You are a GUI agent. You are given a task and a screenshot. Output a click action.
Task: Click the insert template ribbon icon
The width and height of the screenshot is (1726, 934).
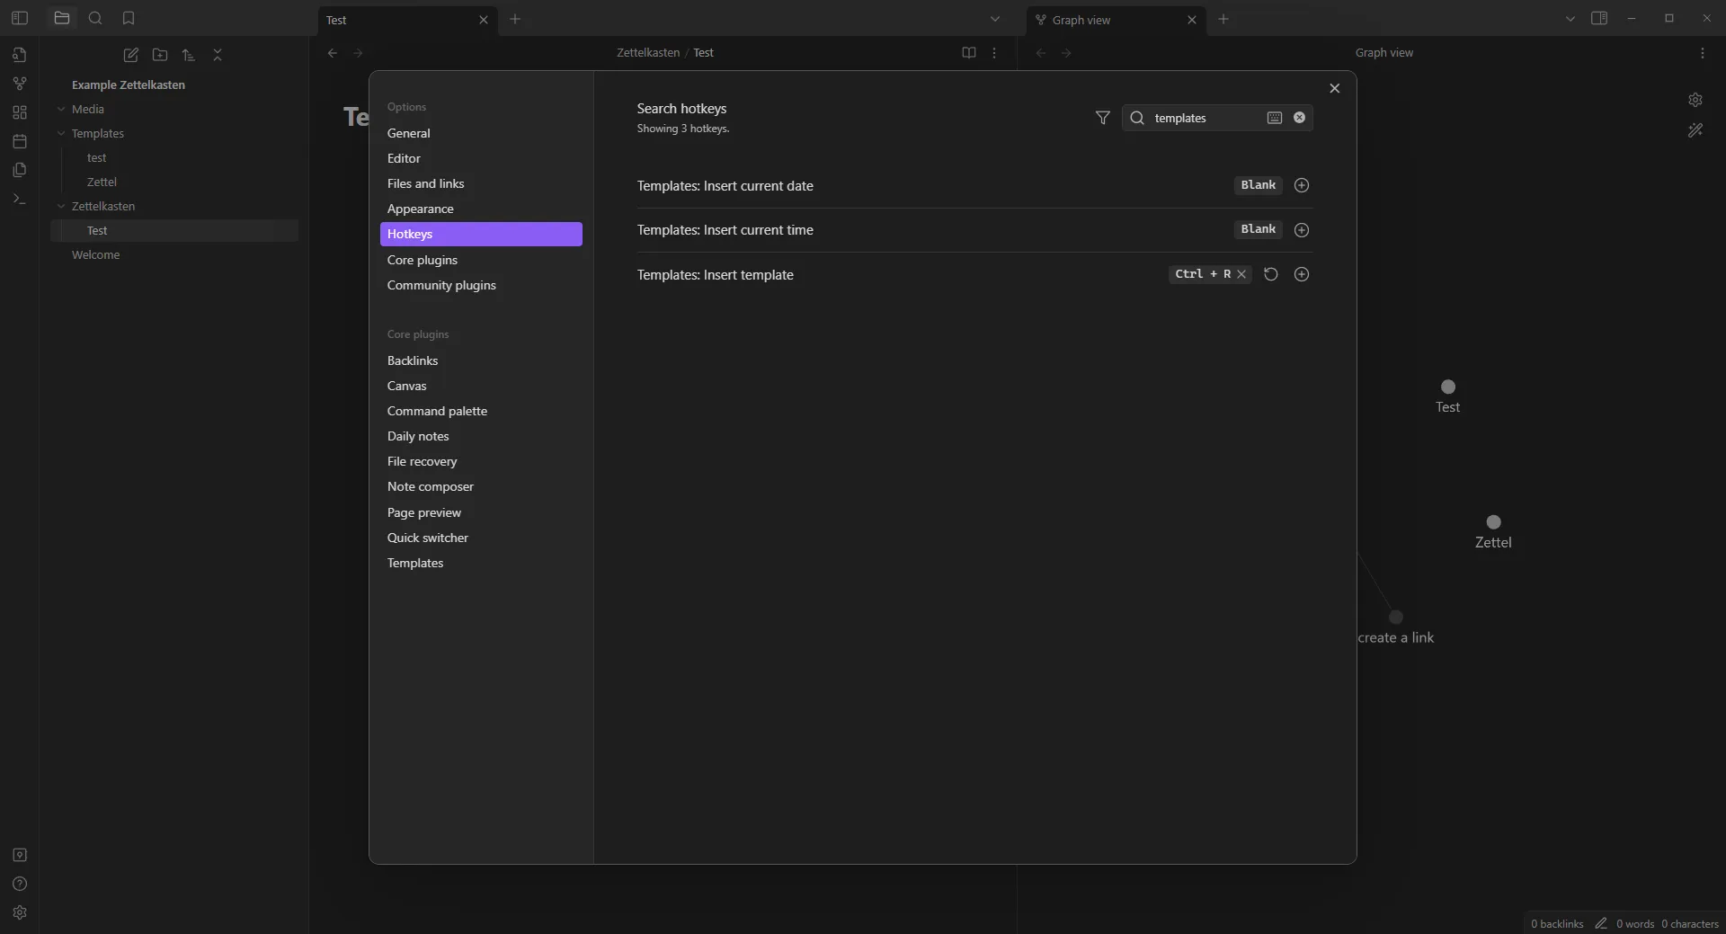20,170
